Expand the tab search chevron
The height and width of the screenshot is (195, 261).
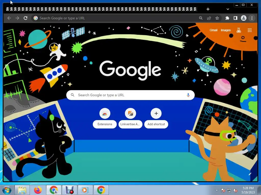228,9
